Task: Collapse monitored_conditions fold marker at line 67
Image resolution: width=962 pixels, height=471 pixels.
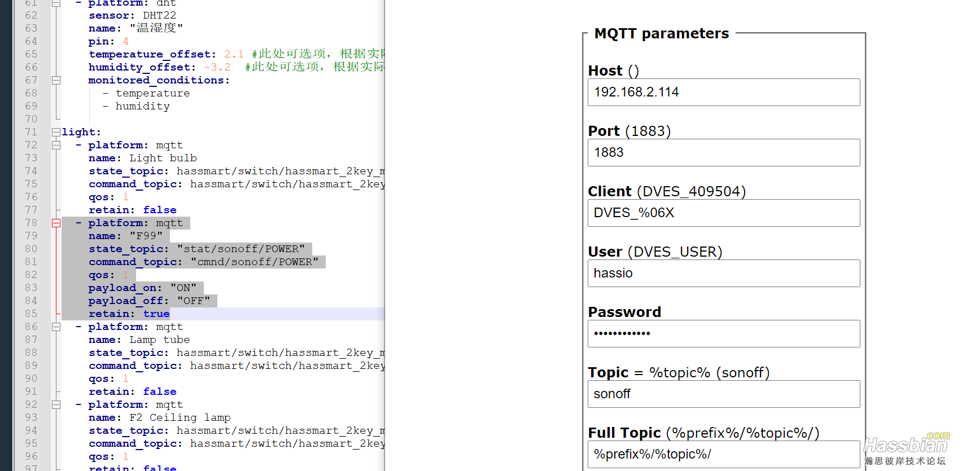Action: (x=56, y=80)
